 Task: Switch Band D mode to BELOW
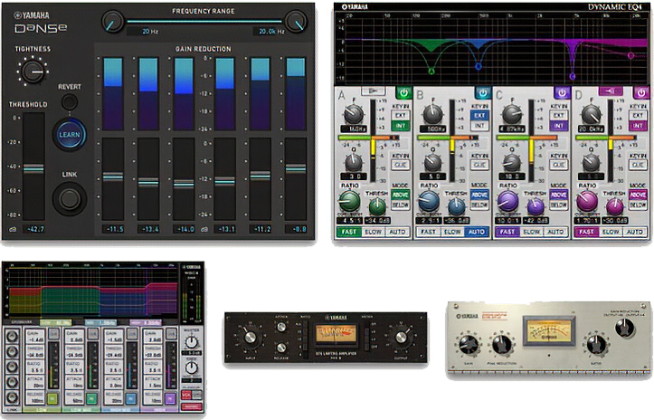[638, 205]
